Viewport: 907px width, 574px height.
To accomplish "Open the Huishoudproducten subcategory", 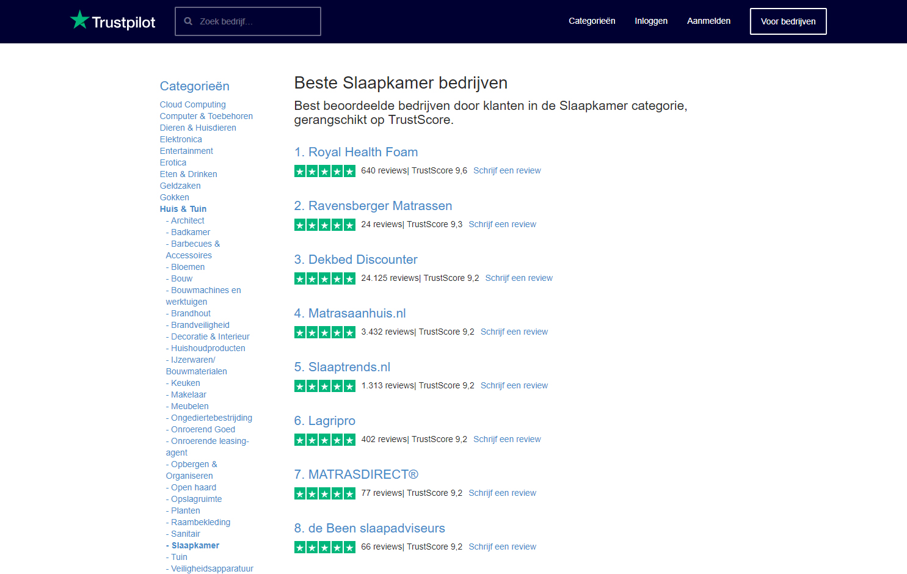I will click(x=206, y=348).
